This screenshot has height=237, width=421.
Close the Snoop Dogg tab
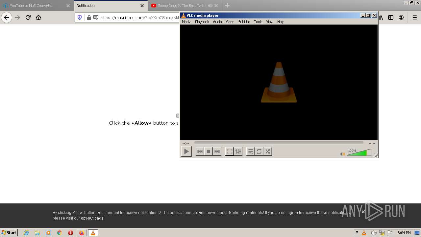click(x=216, y=6)
